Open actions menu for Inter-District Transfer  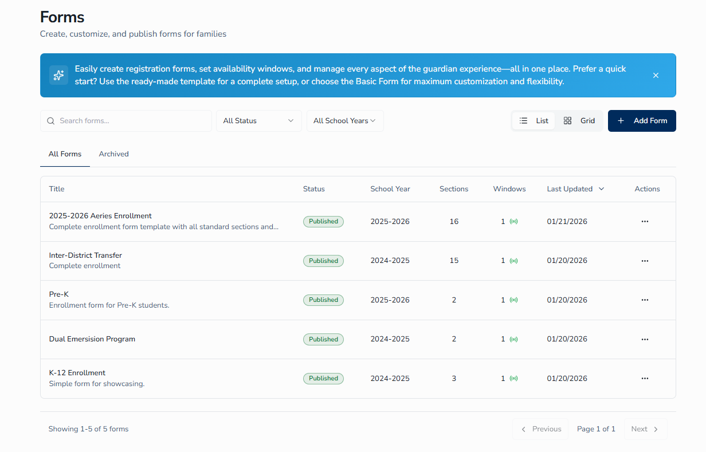tap(645, 261)
